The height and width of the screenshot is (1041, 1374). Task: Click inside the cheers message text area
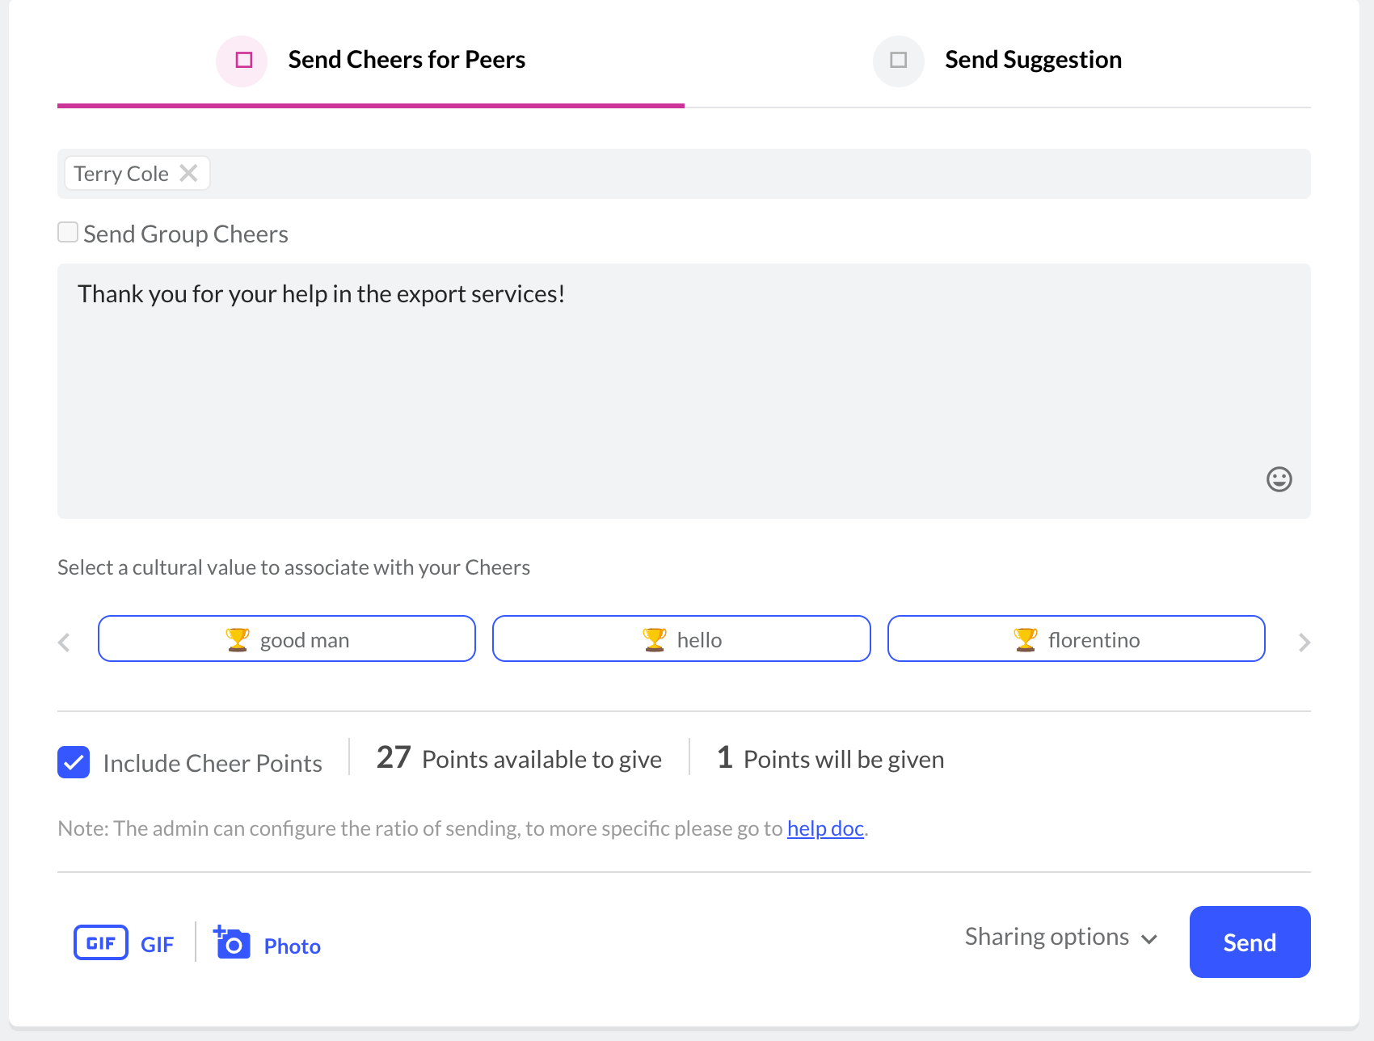(x=684, y=391)
